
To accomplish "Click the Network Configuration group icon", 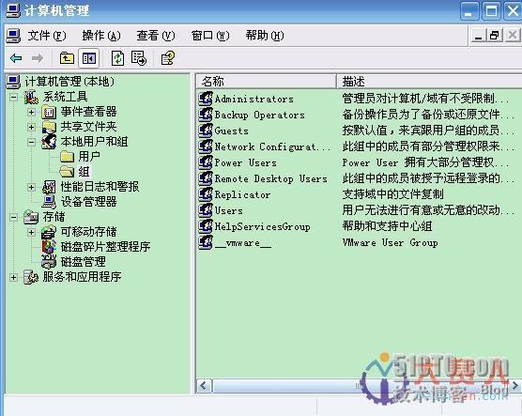I will click(x=206, y=146).
